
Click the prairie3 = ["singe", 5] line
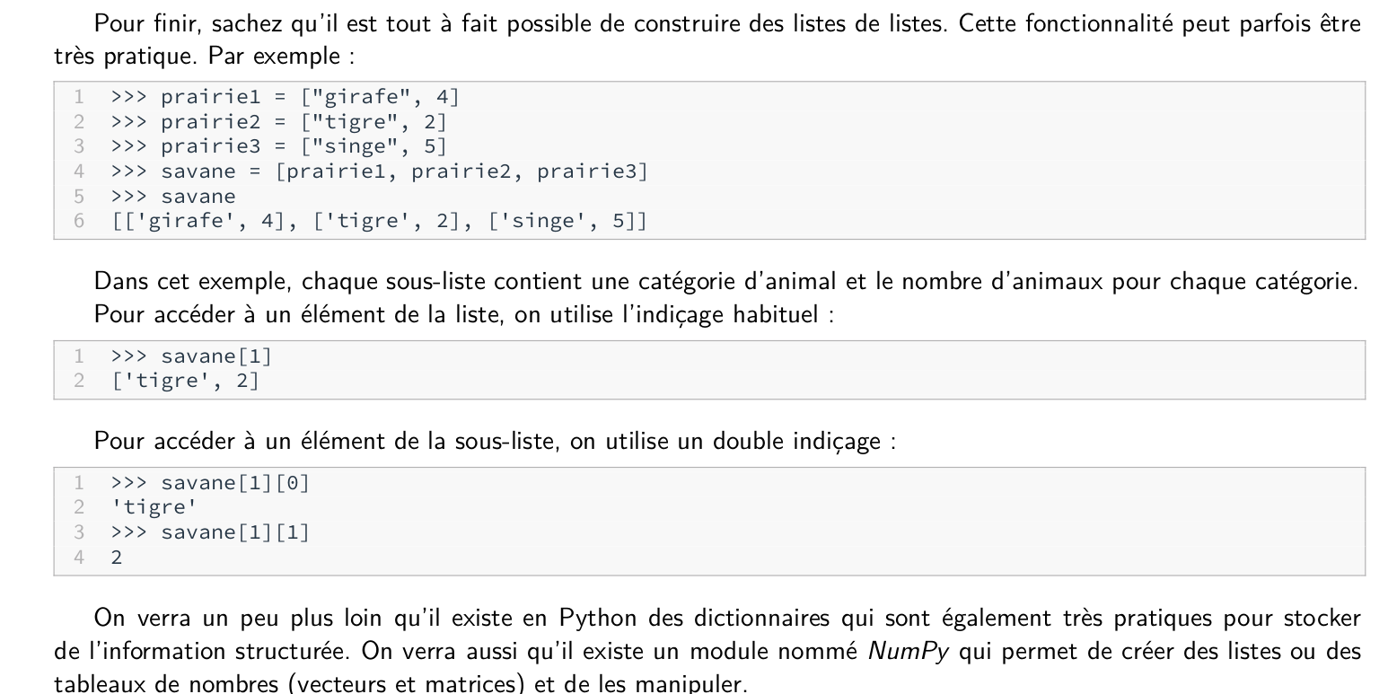coord(278,146)
